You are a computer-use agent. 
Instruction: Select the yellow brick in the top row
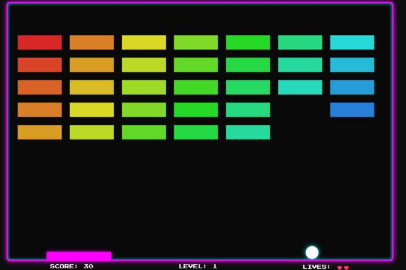coord(144,42)
